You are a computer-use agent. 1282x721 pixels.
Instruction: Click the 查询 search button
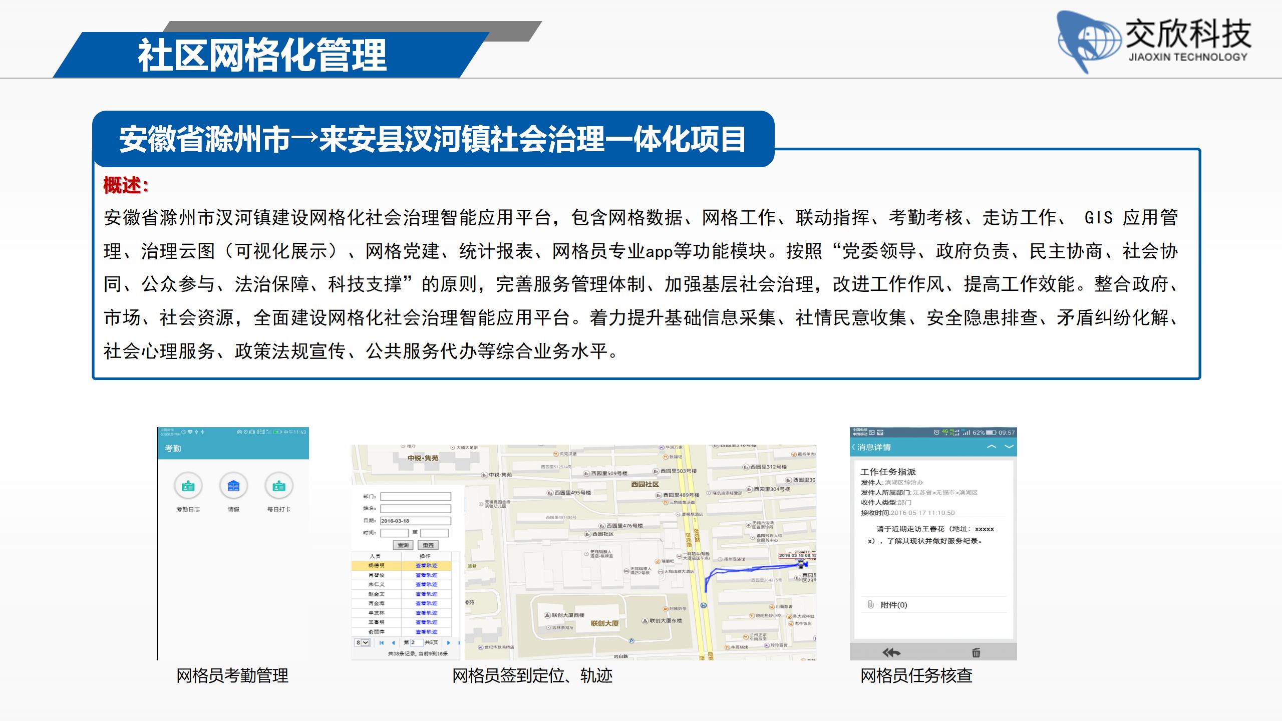403,545
